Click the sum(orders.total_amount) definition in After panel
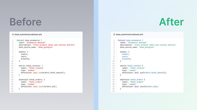The height and width of the screenshot is (110, 197). point(153,73)
